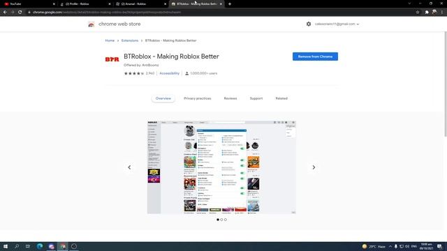This screenshot has height=251, width=447.
Task: Open the weather widget showing Haze
Action: [374, 246]
